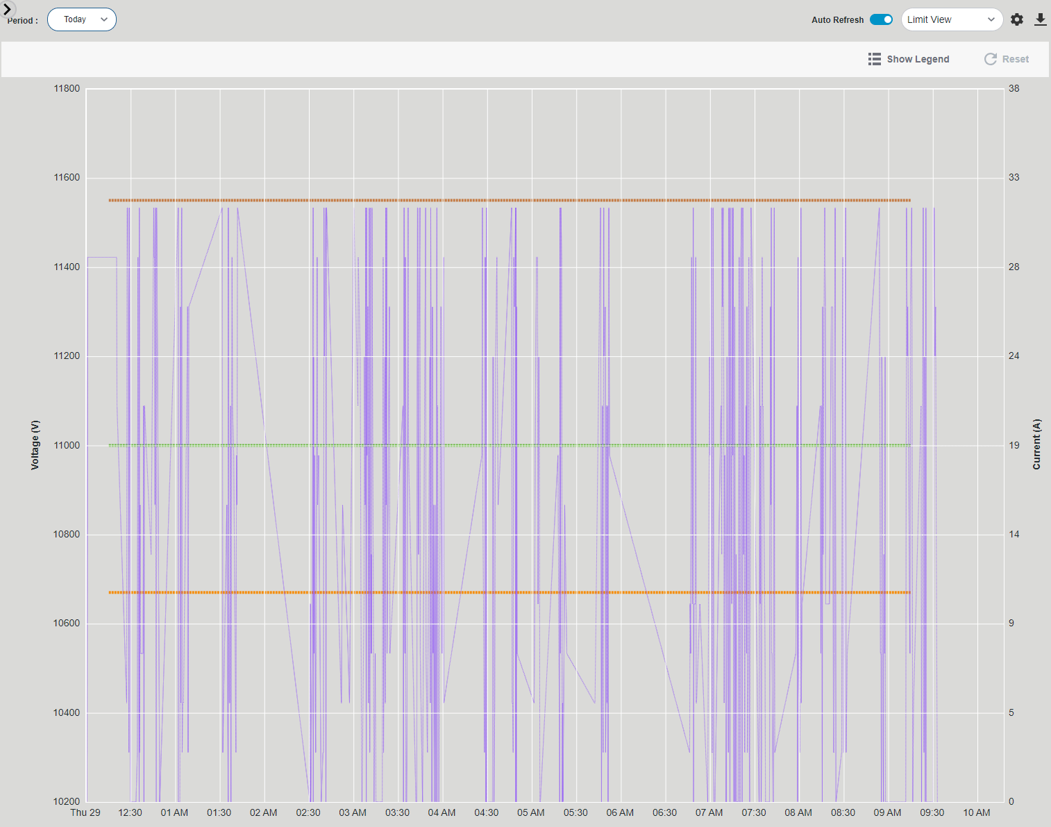
Task: Click the download chart icon
Action: (1041, 19)
